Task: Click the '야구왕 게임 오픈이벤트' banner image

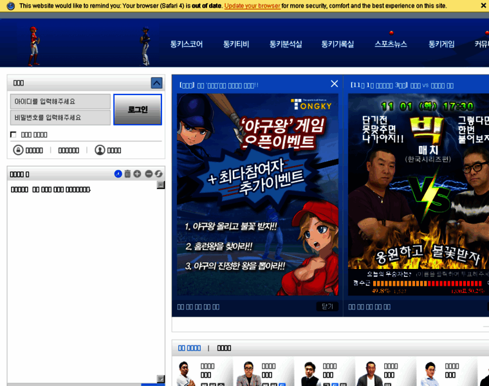Action: (257, 194)
